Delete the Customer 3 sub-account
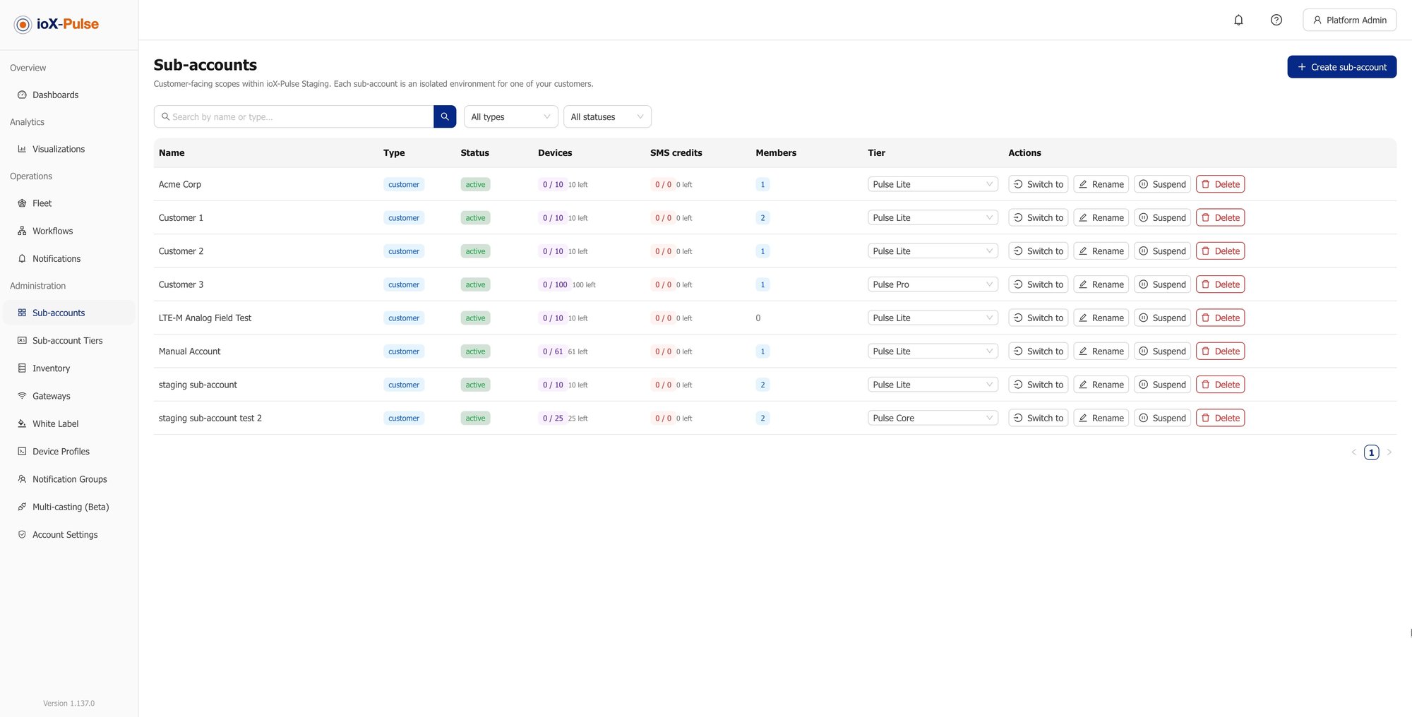Viewport: 1412px width, 717px height. coord(1220,284)
